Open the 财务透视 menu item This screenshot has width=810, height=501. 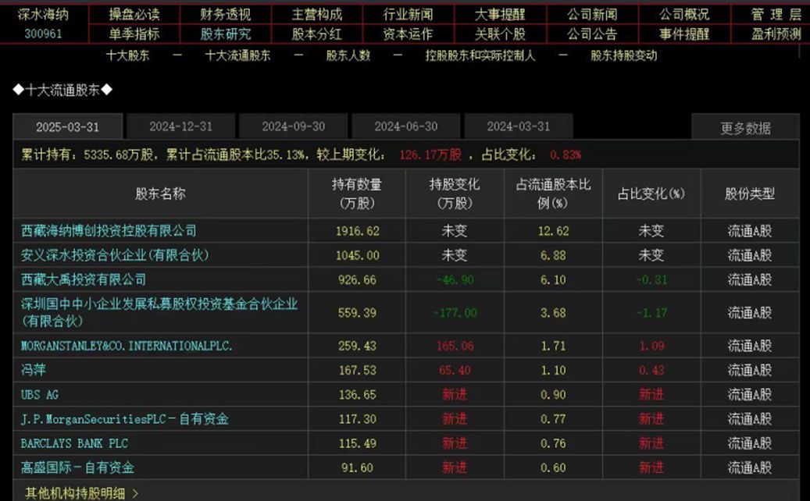pos(226,14)
